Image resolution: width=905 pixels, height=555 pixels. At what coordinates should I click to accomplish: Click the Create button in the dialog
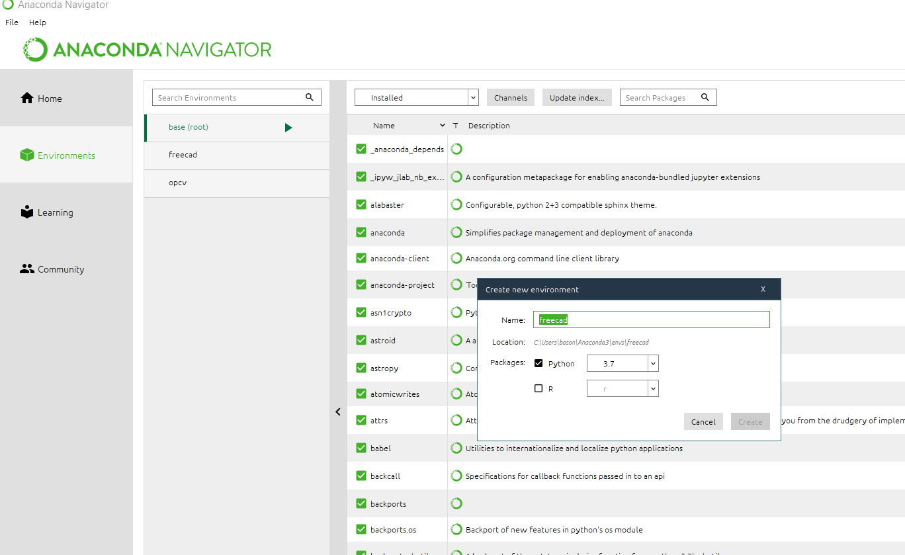[x=750, y=421]
